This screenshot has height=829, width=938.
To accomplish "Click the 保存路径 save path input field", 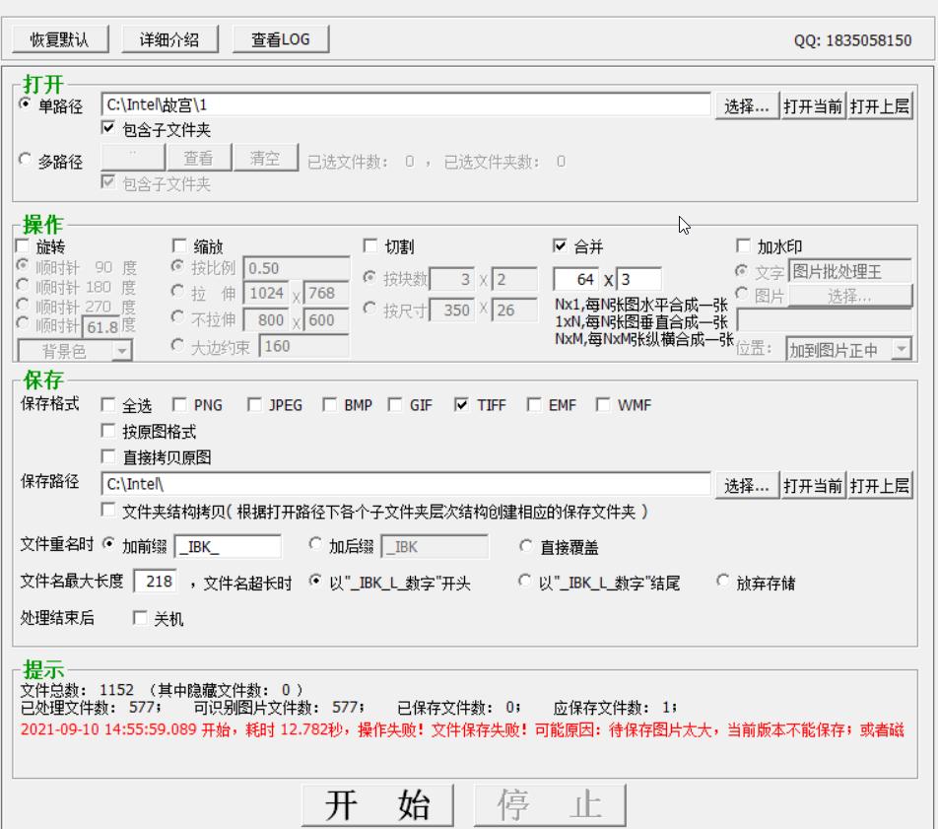I will [x=394, y=486].
